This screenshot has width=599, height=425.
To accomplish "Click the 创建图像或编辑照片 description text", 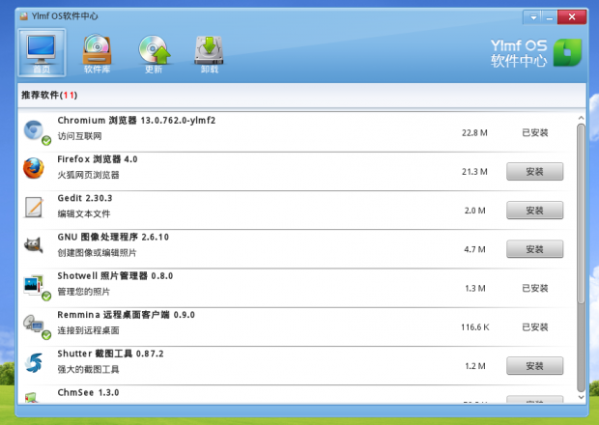I will (x=97, y=253).
